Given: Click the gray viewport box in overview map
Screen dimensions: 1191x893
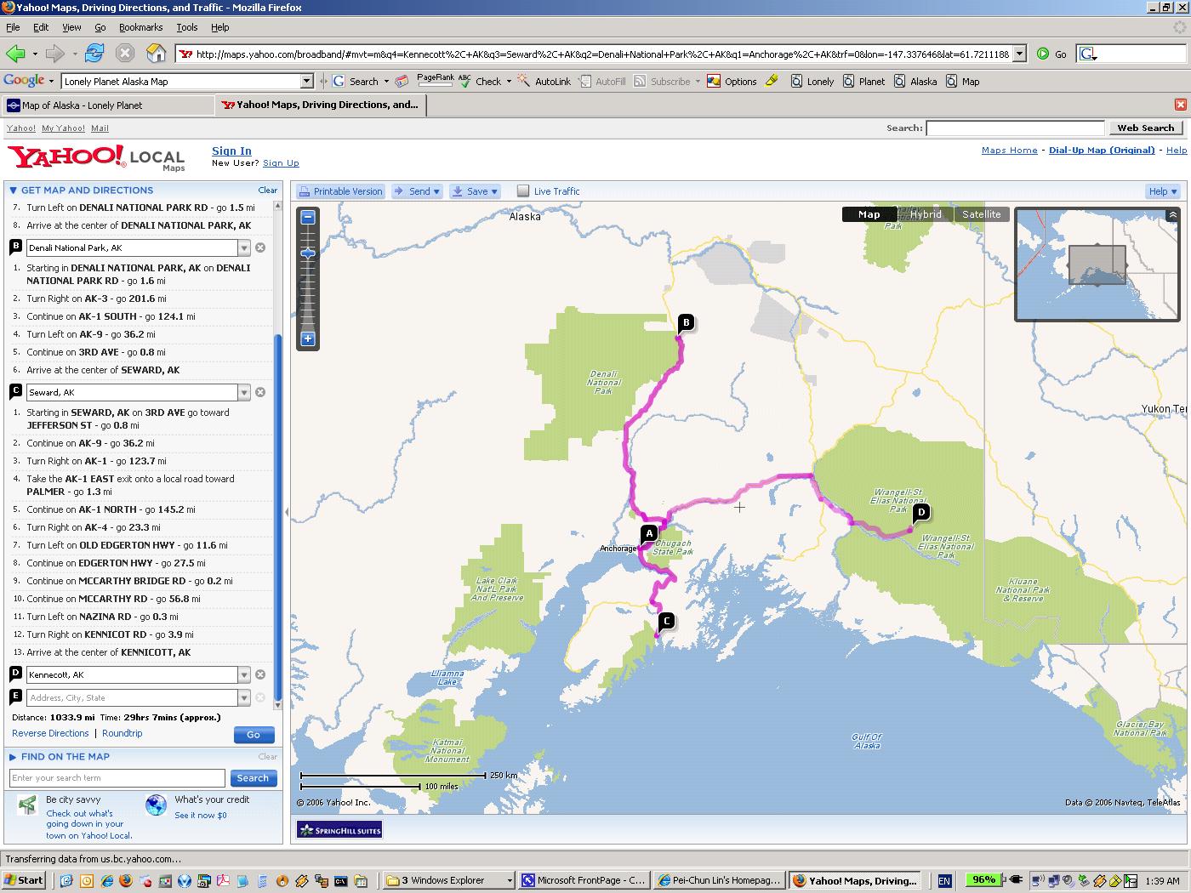Looking at the screenshot, I should pyautogui.click(x=1097, y=264).
